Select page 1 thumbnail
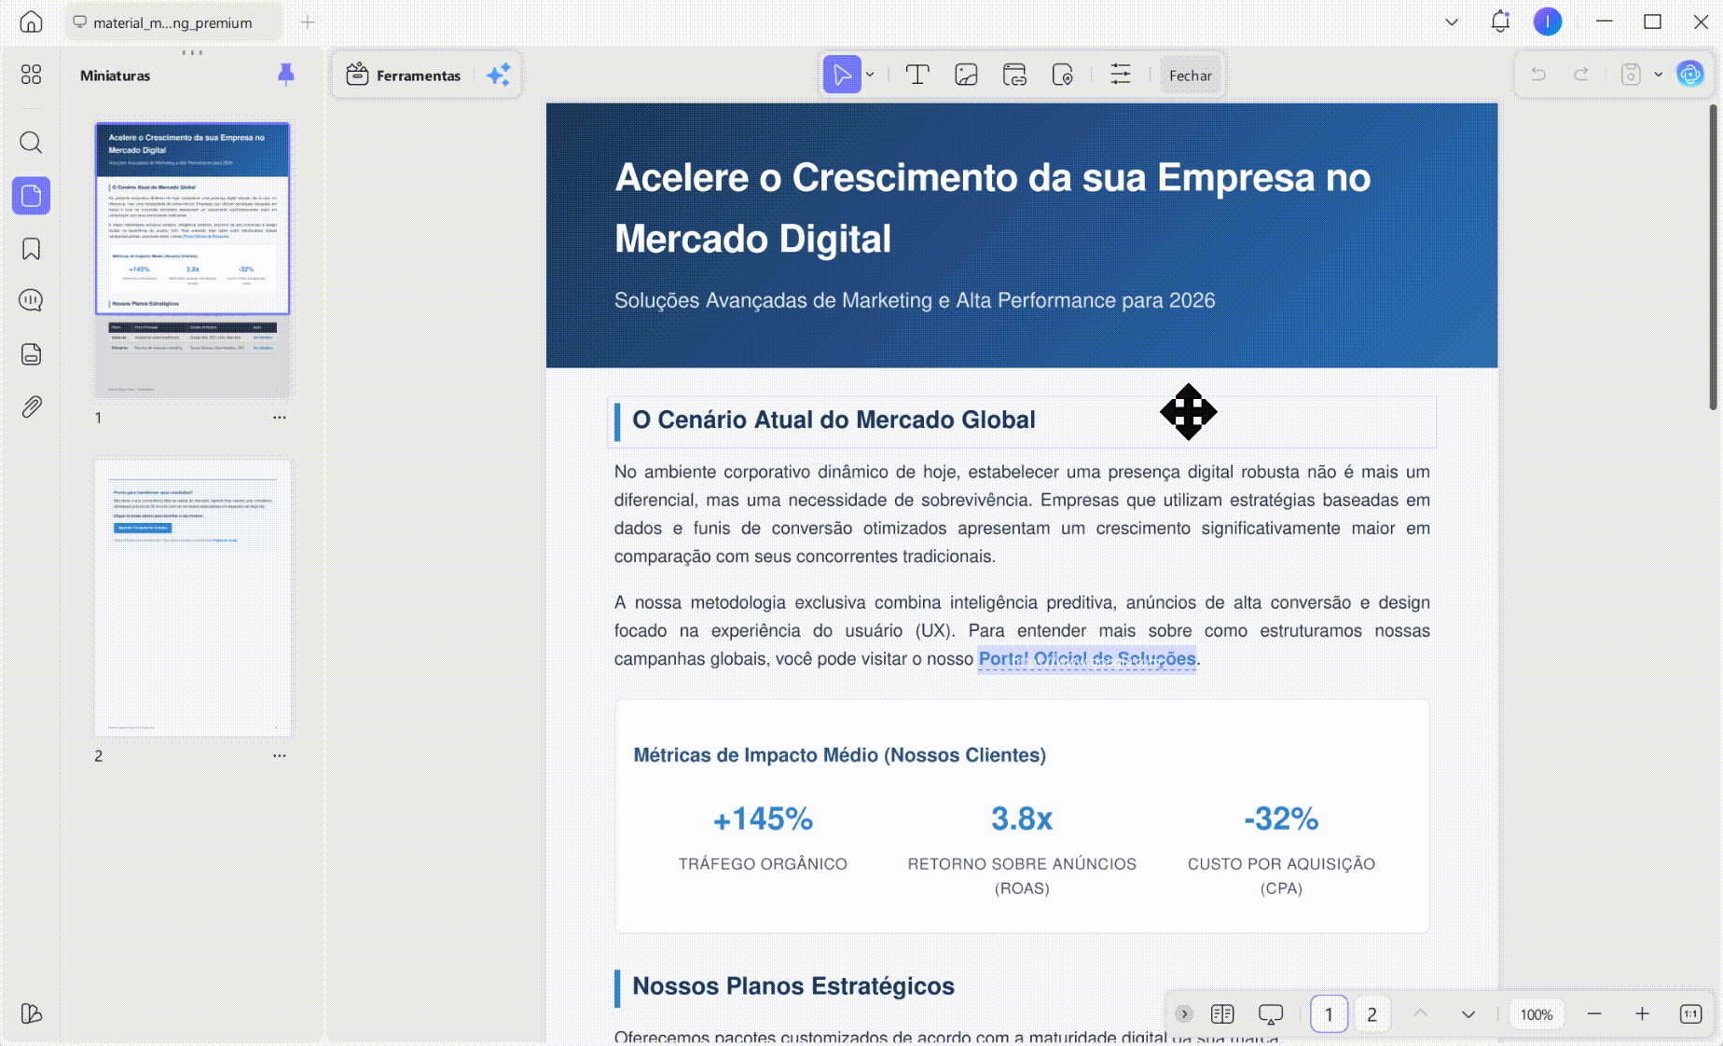Viewport: 1723px width, 1046px height. [193, 260]
